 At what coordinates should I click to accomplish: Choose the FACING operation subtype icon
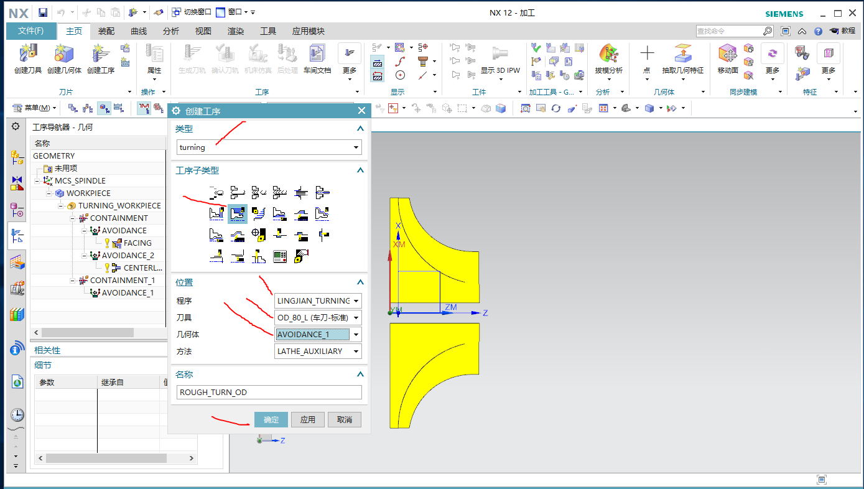(217, 213)
